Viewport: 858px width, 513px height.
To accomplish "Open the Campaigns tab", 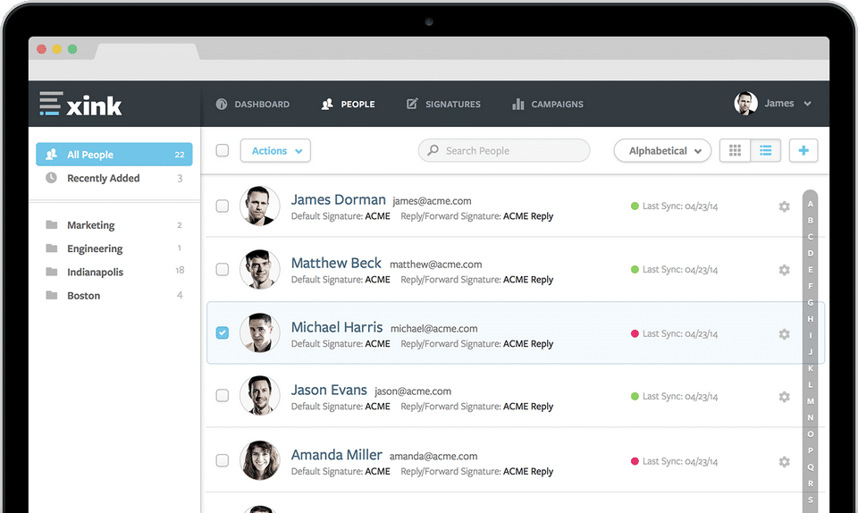I will [548, 104].
